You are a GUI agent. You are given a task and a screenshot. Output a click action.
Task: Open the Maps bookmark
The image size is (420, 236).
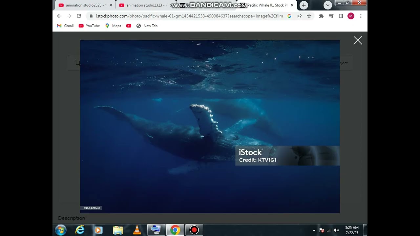113,26
